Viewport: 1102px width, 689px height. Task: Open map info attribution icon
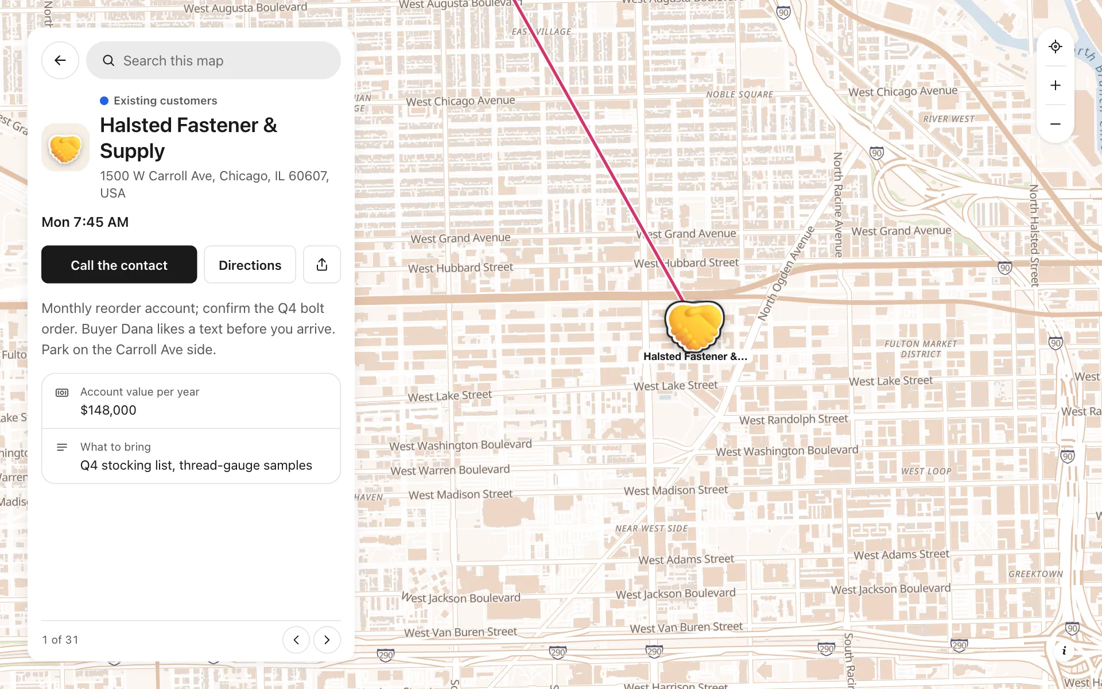pyautogui.click(x=1064, y=651)
